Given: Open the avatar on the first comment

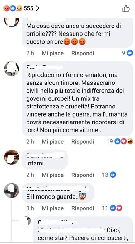Looking at the screenshot, I should pos(12,22).
